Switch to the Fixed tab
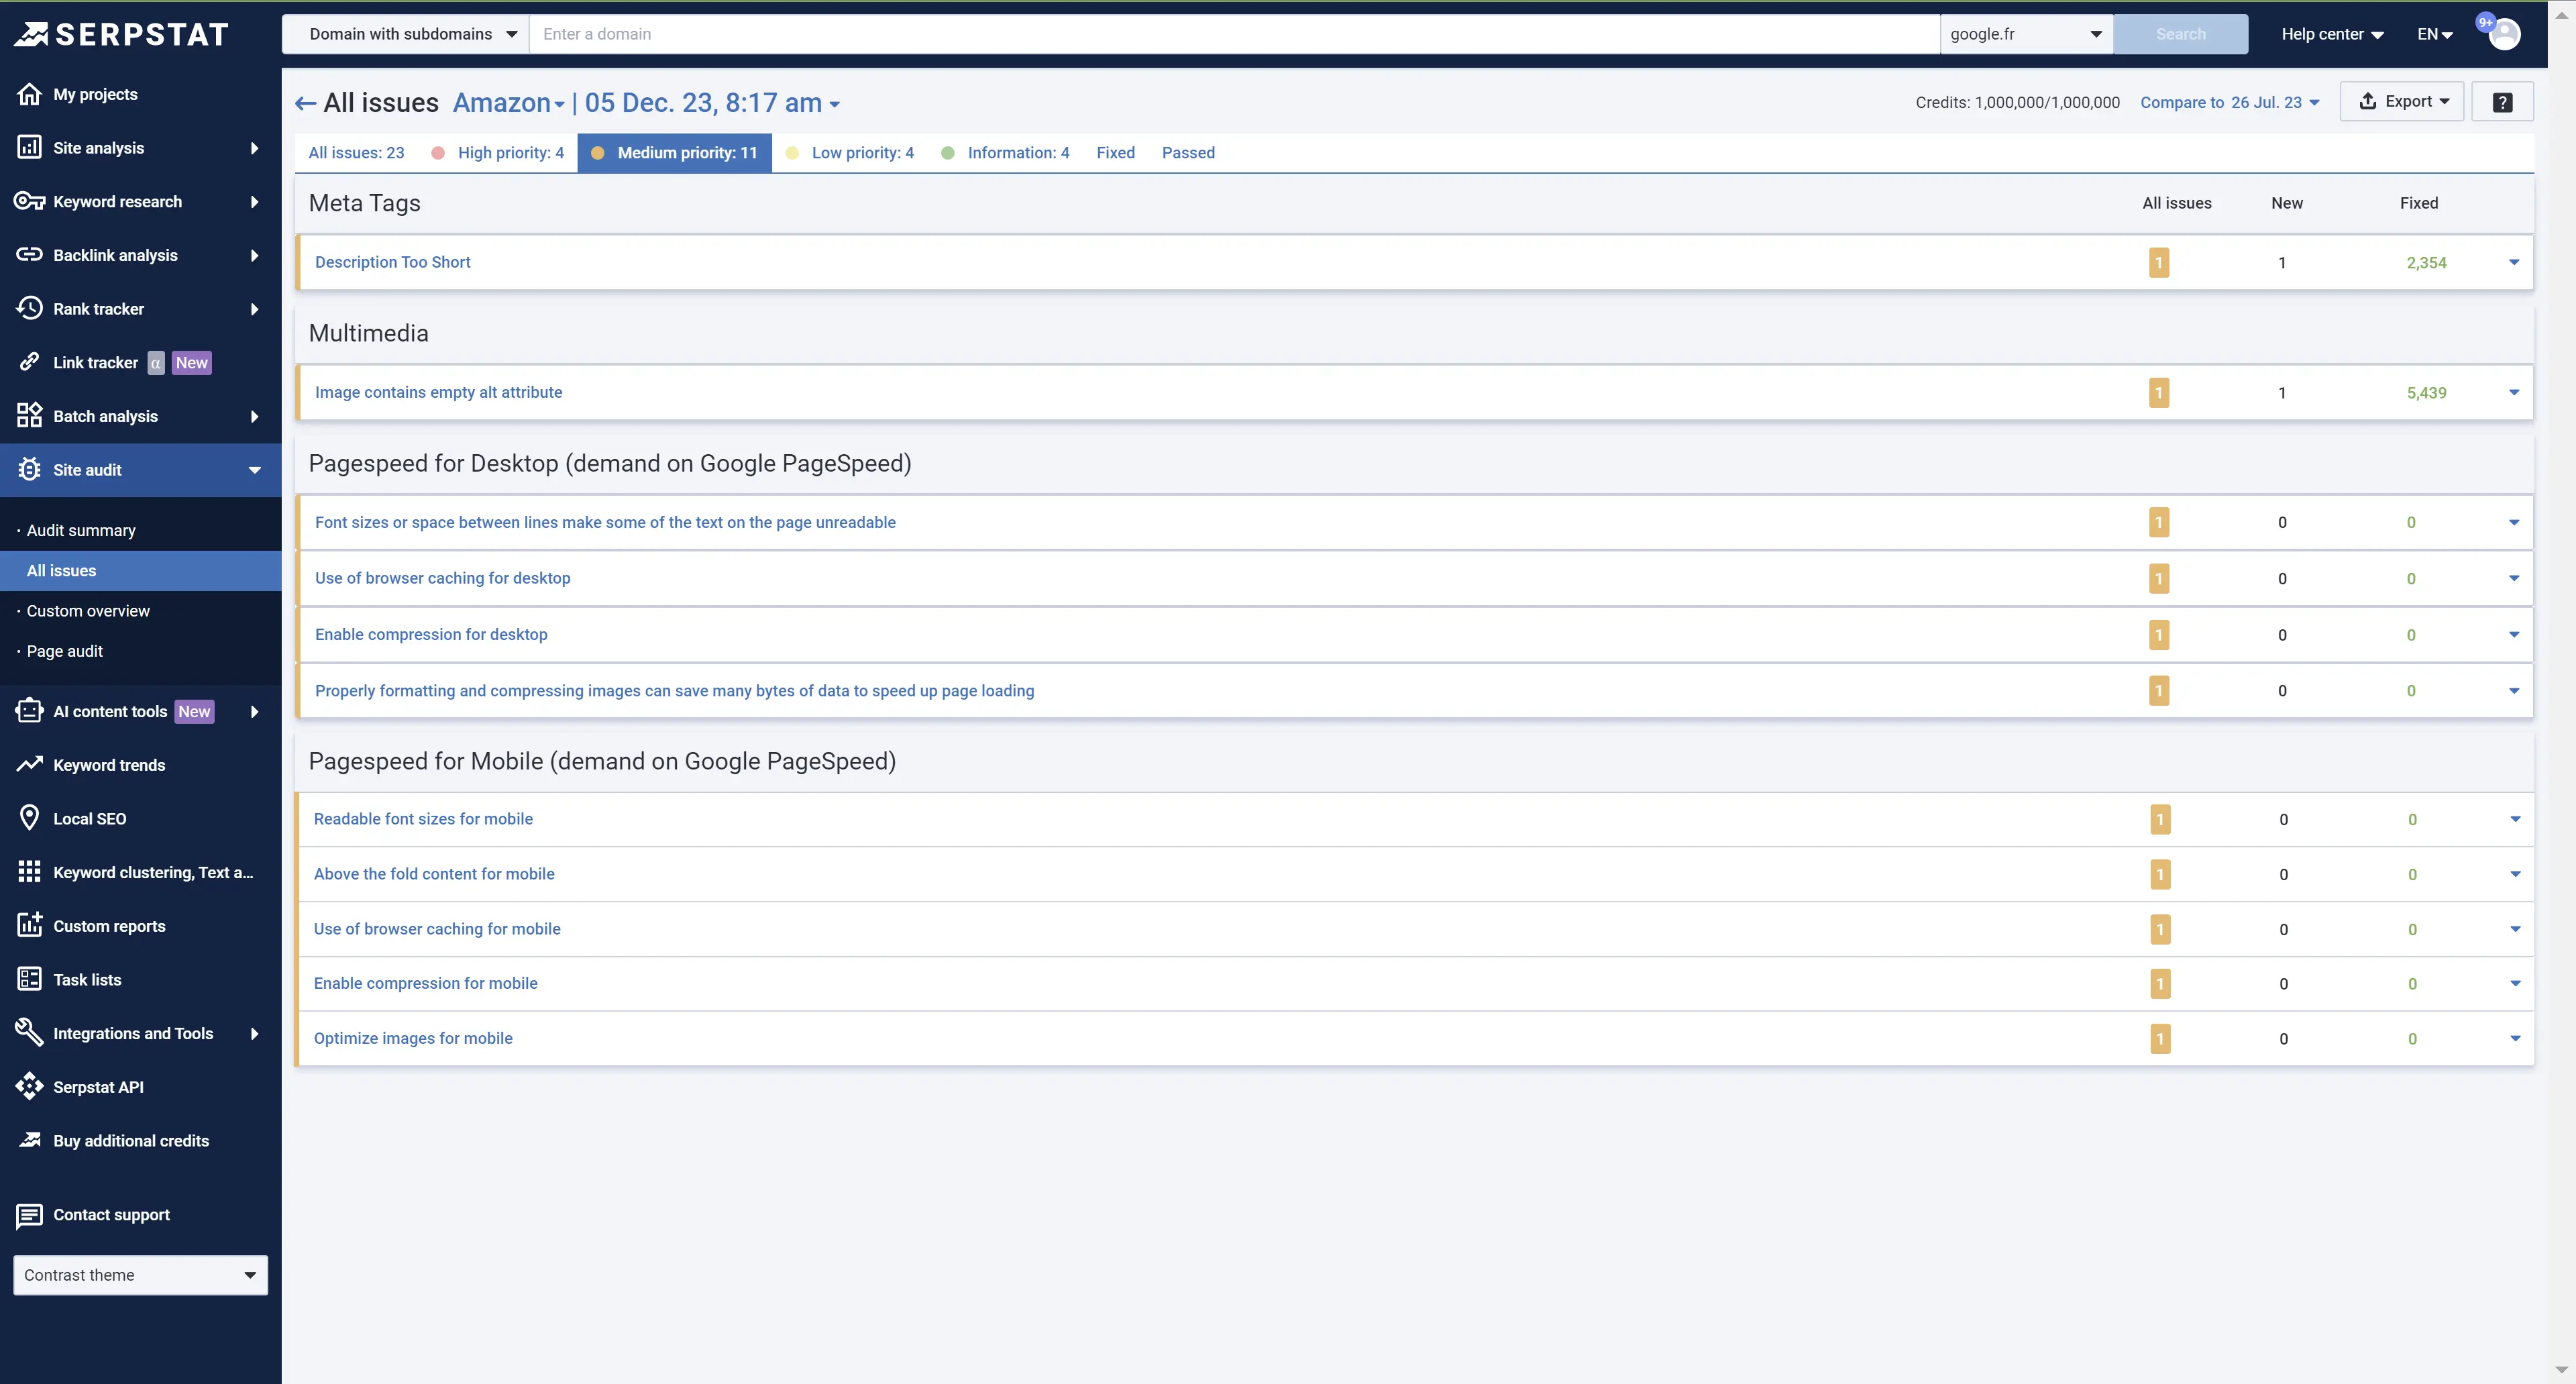This screenshot has width=2576, height=1384. pyautogui.click(x=1115, y=152)
